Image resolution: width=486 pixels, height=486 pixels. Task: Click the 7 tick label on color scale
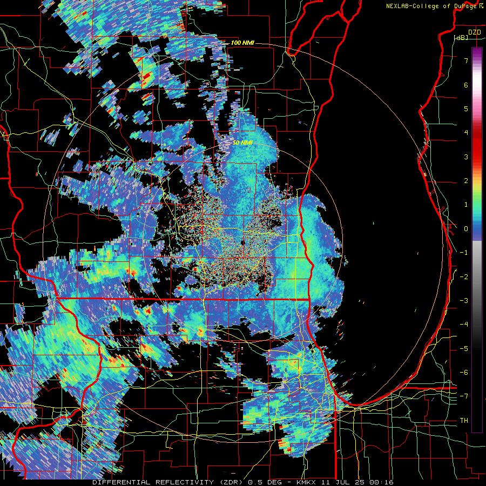click(466, 60)
